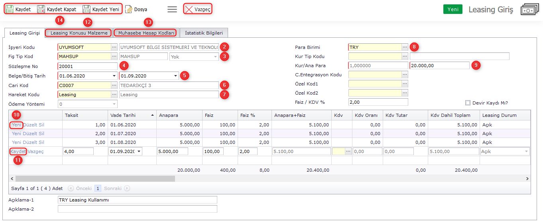This screenshot has height=221, width=543.
Task: Click Sil link on first installment row
Action: coord(41,125)
